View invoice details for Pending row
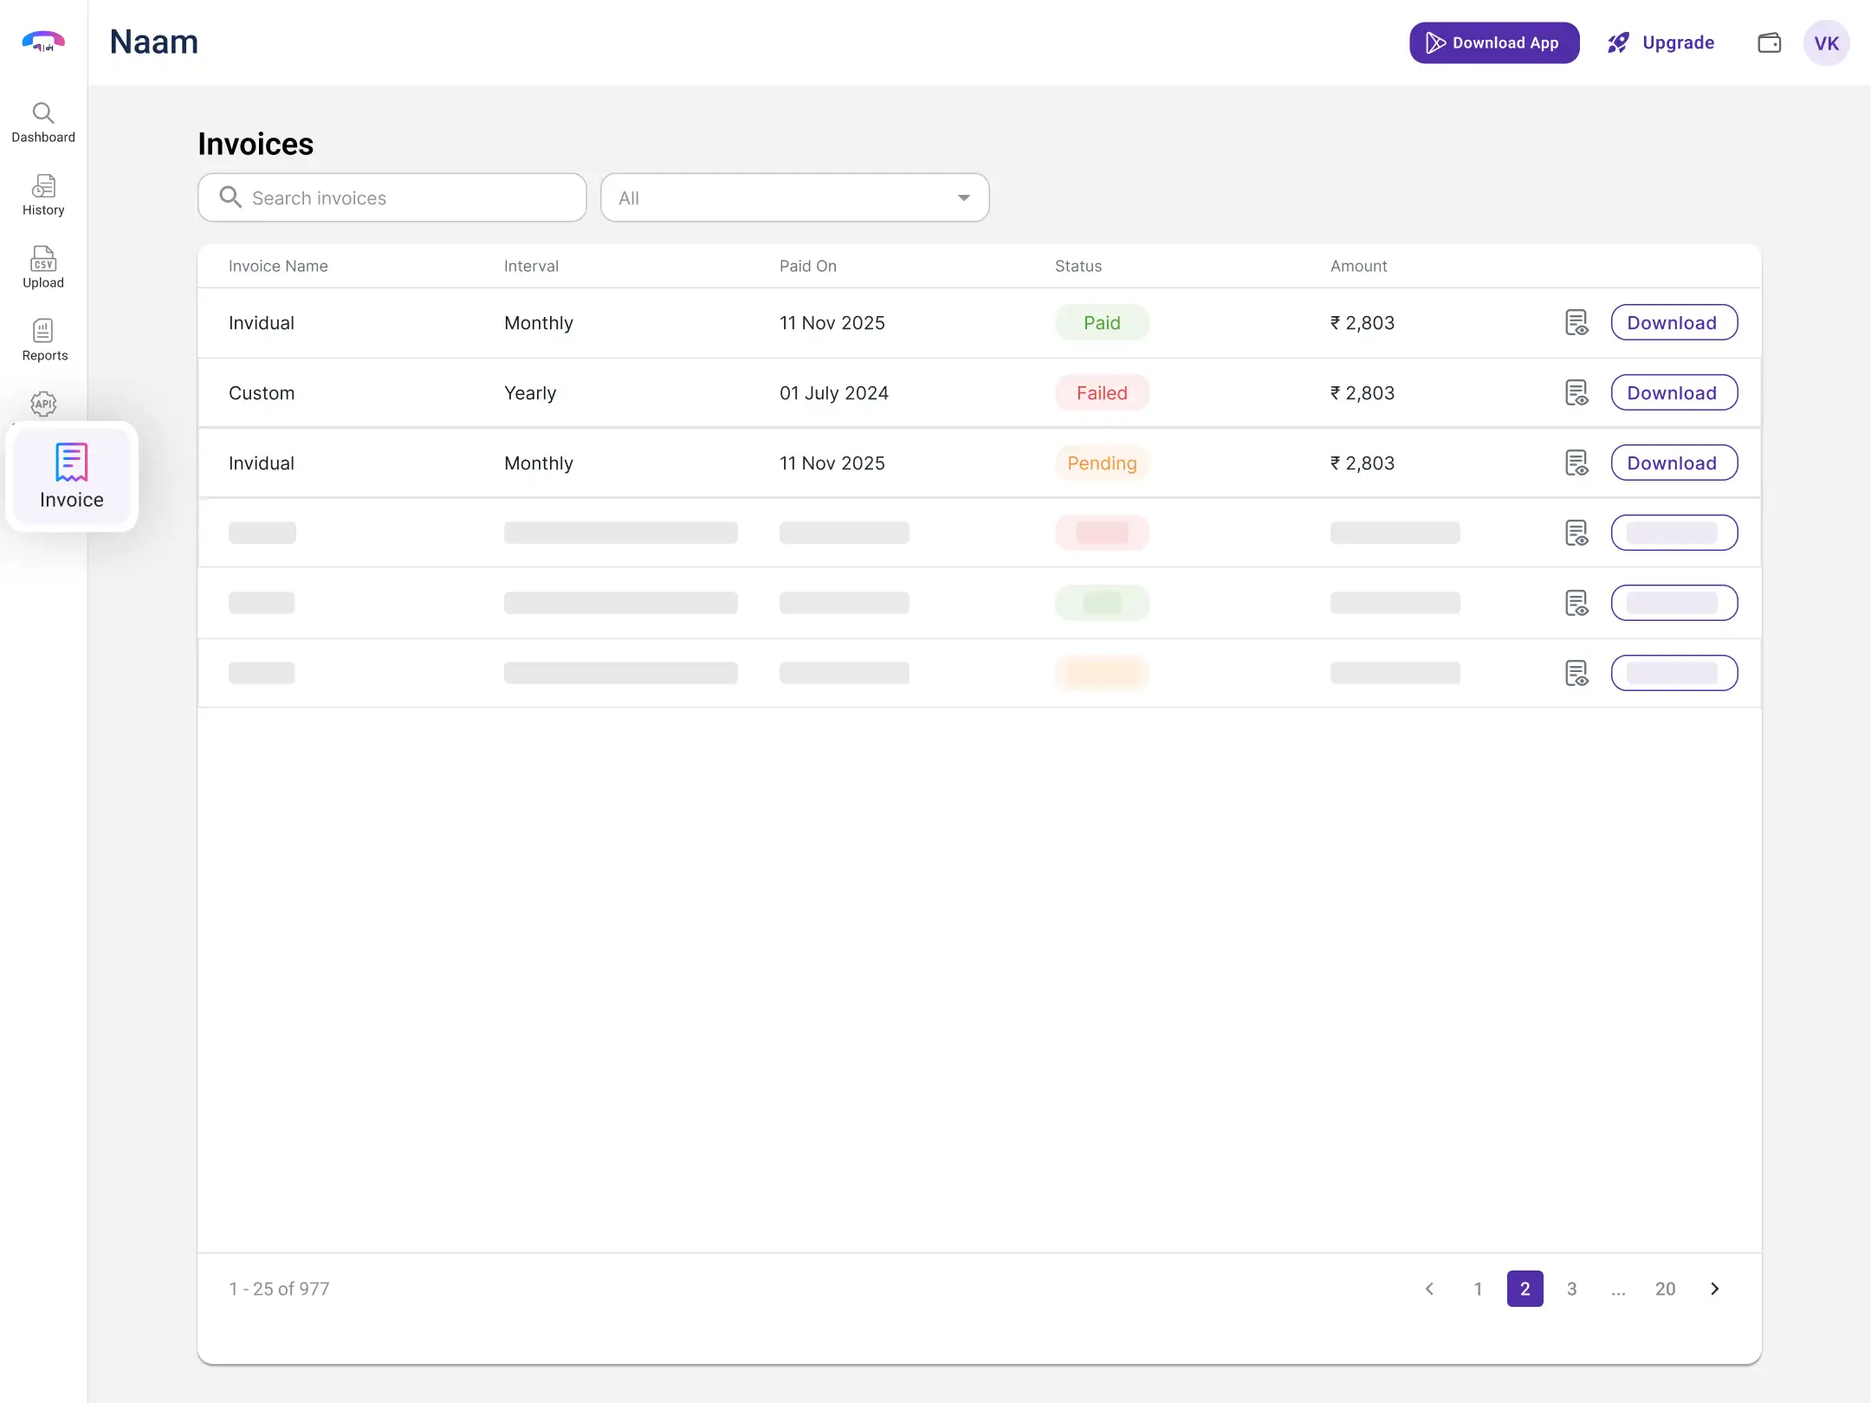The height and width of the screenshot is (1403, 1871). 1576,463
